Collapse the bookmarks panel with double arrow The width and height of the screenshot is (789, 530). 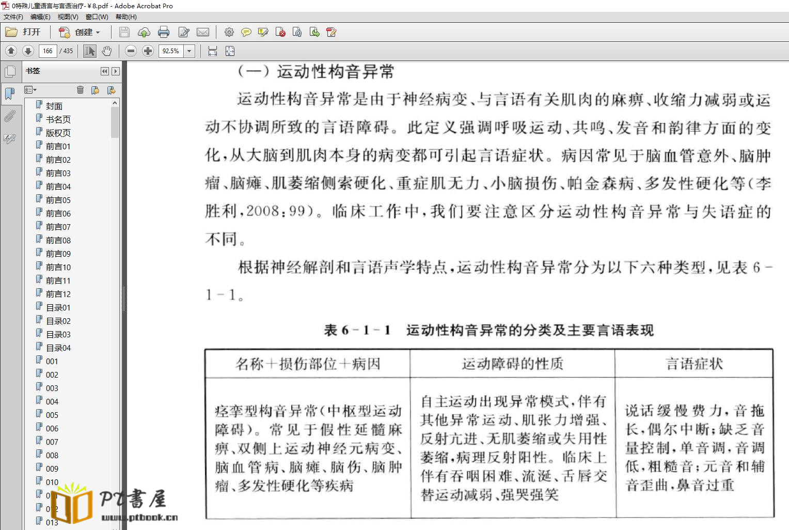[105, 71]
